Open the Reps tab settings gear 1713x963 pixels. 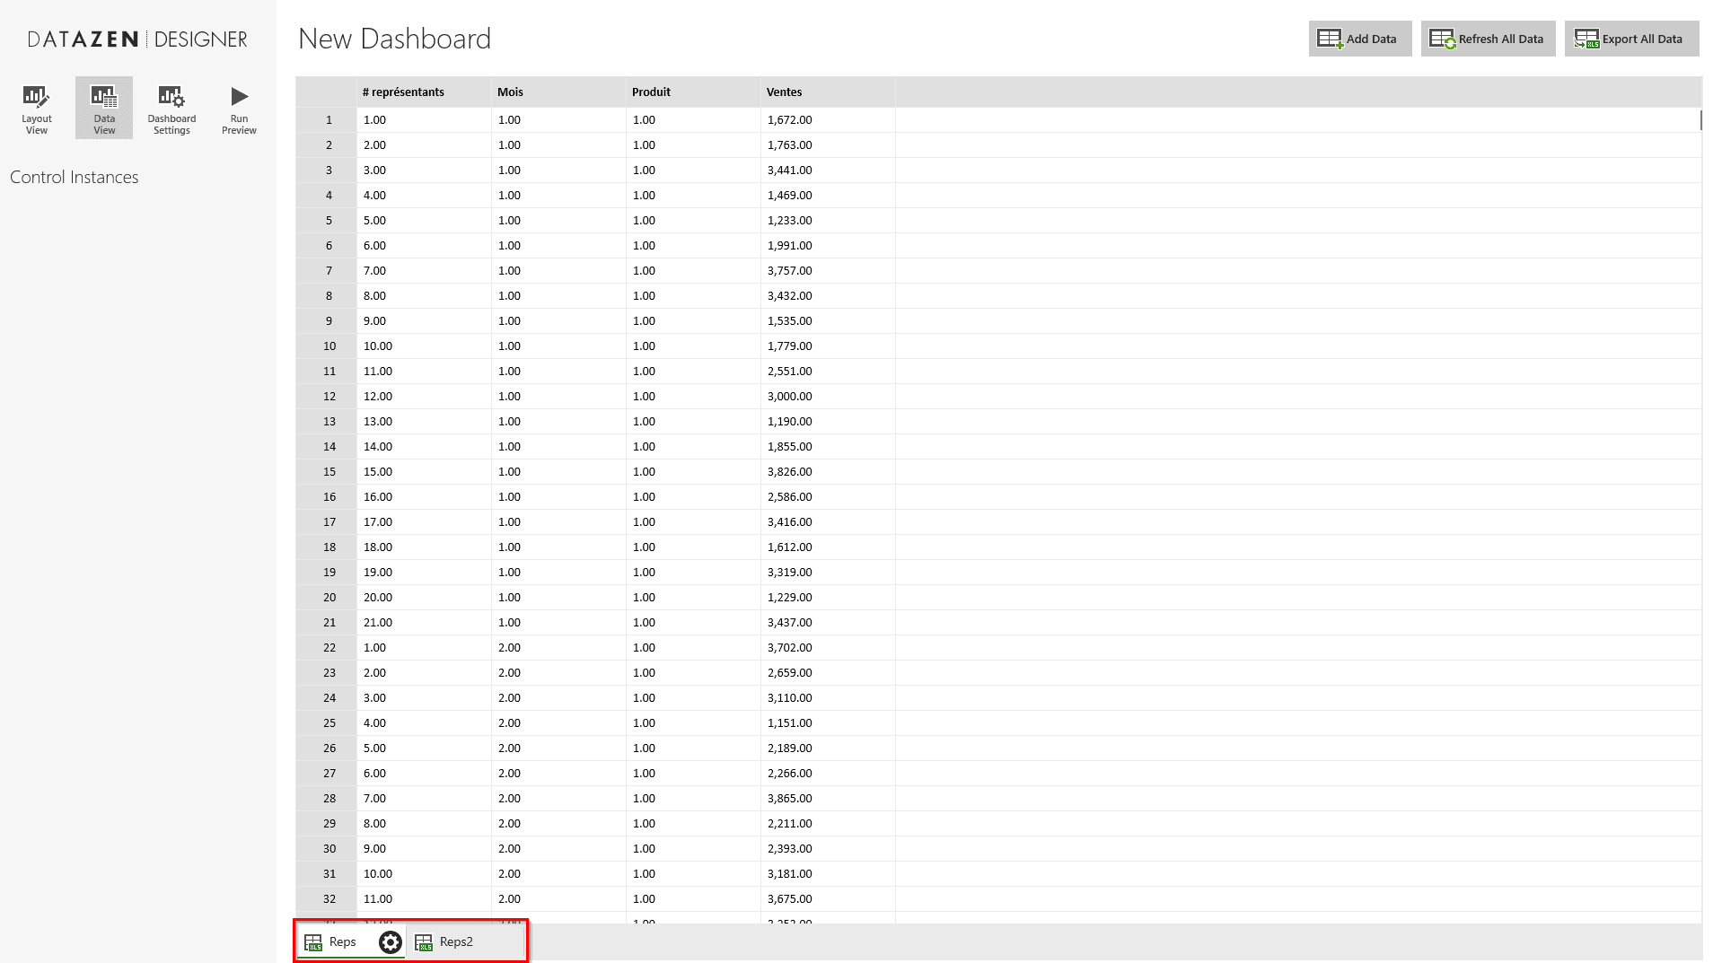click(x=391, y=941)
